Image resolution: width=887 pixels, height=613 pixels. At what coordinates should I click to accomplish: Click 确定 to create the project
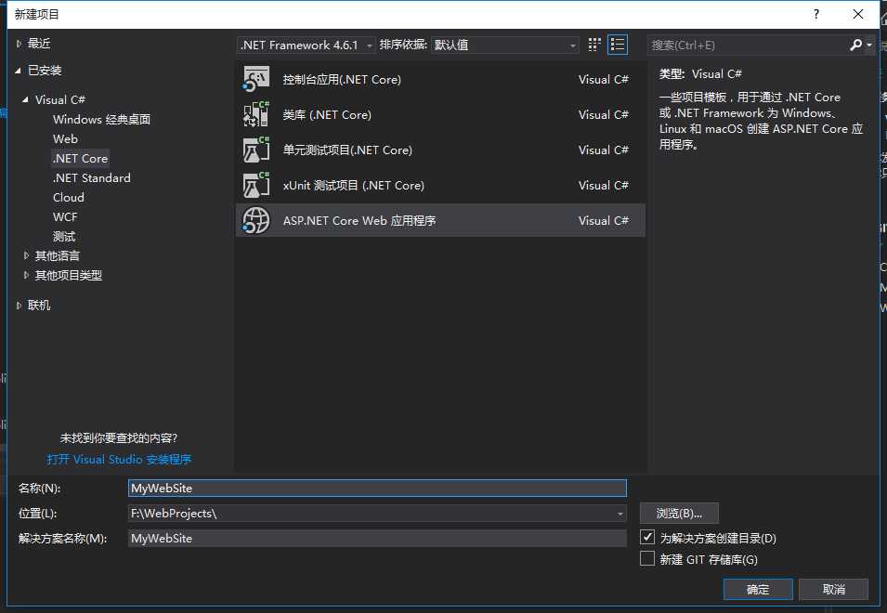(758, 589)
